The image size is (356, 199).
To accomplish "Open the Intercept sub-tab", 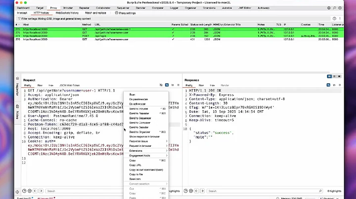I will coord(22,13).
